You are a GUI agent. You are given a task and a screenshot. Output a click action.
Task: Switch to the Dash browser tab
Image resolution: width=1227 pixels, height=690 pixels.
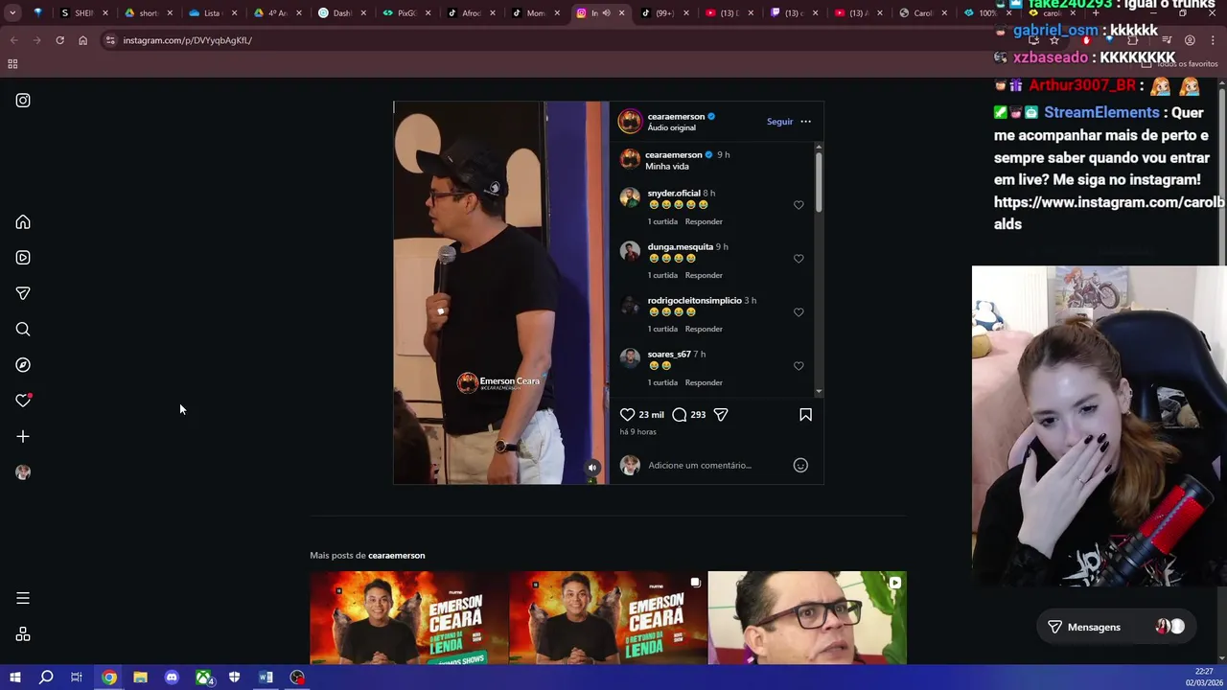pyautogui.click(x=341, y=13)
